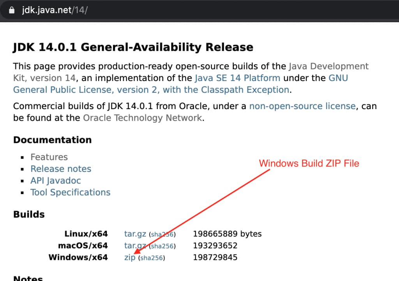Open the Java SE 14 Platform link
Screen dimensions: 399x281
(237, 78)
